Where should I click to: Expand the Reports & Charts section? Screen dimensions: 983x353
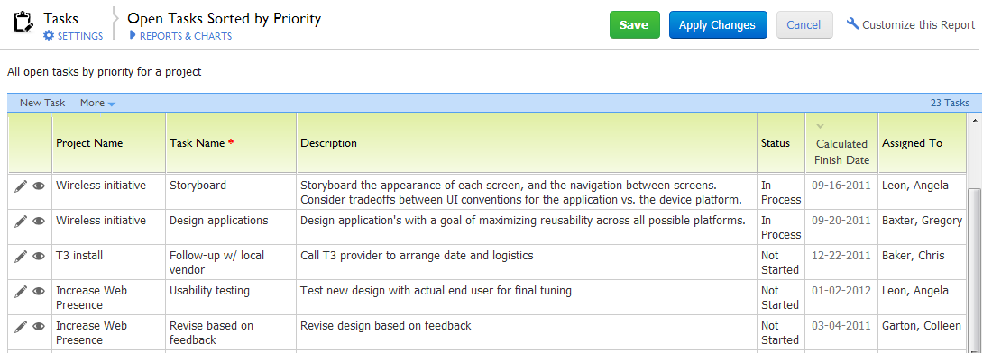180,36
